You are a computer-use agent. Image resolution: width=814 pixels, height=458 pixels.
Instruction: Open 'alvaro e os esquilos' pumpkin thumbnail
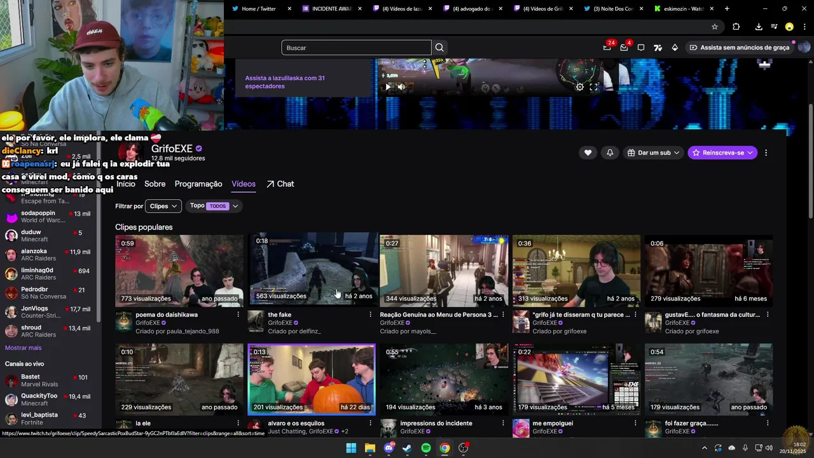click(312, 379)
